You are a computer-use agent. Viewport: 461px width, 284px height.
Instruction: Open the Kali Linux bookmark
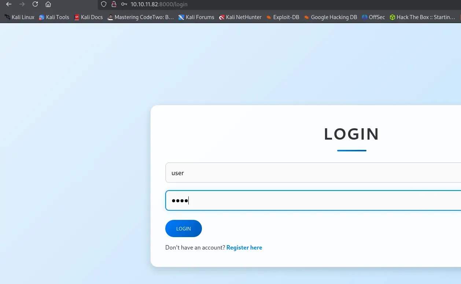pos(19,17)
